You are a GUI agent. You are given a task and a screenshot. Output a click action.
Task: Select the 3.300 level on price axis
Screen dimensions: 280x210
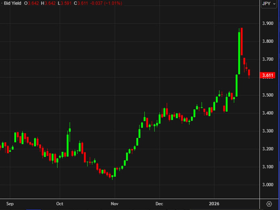click(268, 131)
